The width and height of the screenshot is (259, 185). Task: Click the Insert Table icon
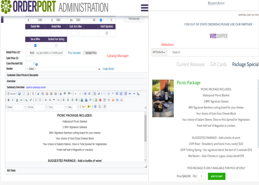(104, 100)
